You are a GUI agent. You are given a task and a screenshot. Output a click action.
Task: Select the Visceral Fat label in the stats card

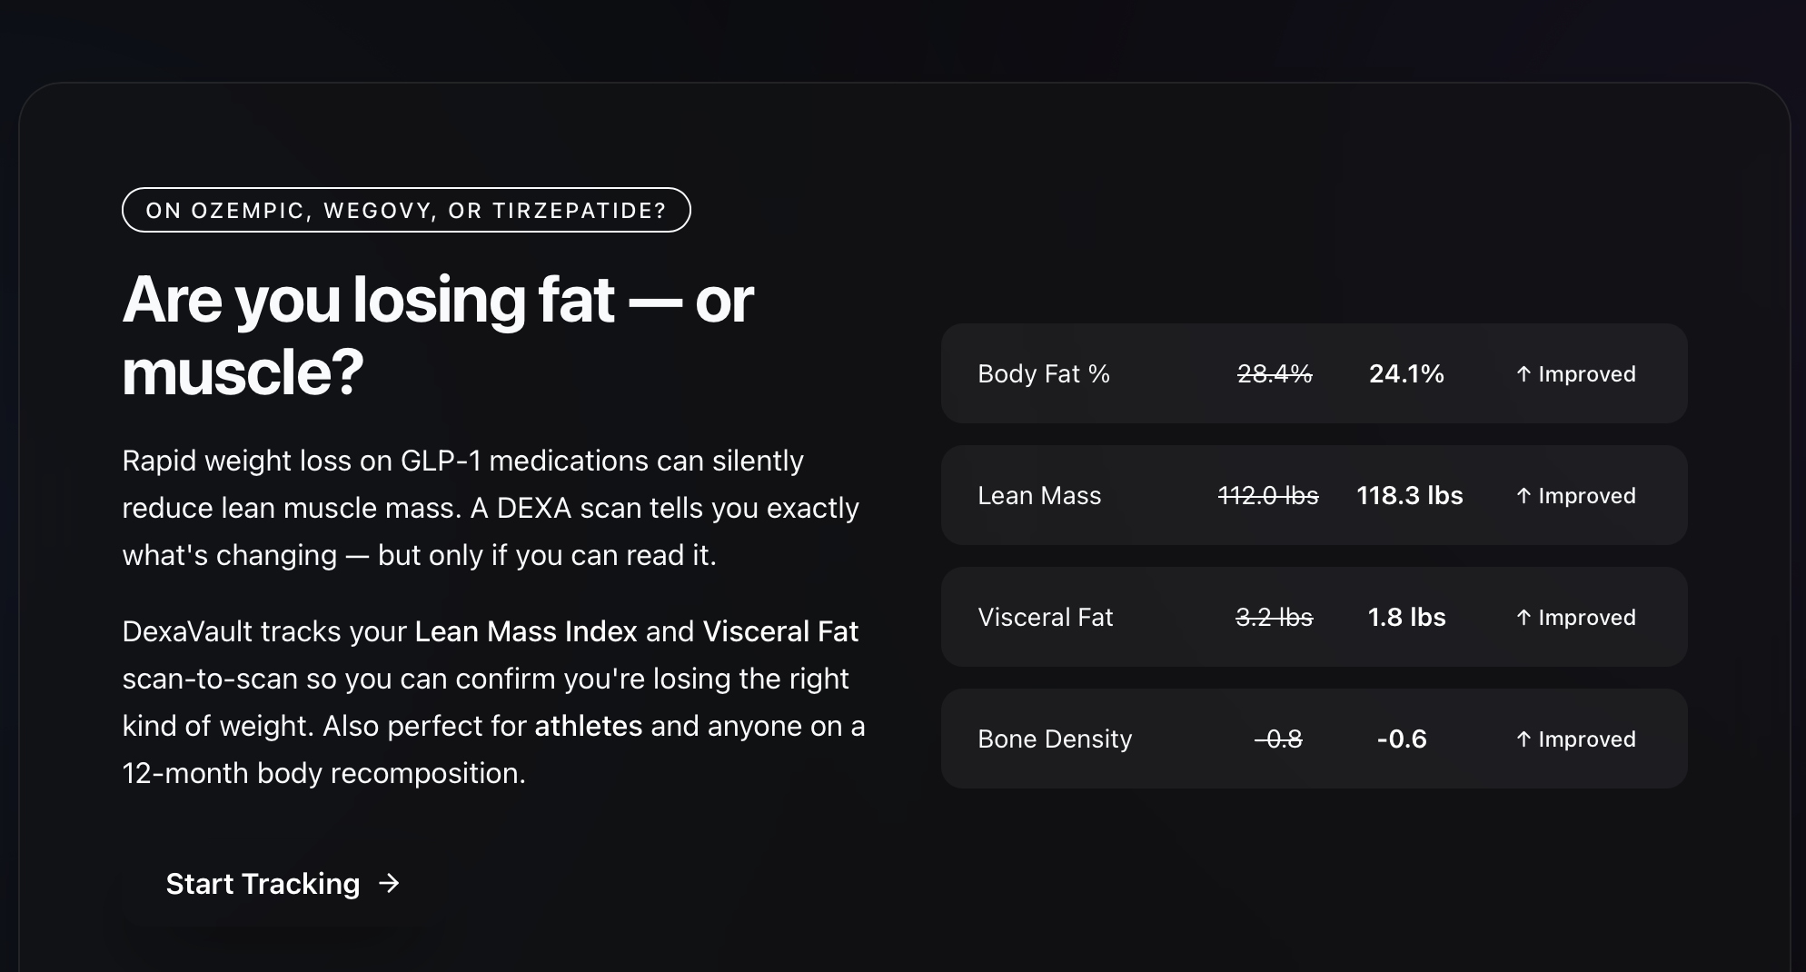(x=1045, y=618)
